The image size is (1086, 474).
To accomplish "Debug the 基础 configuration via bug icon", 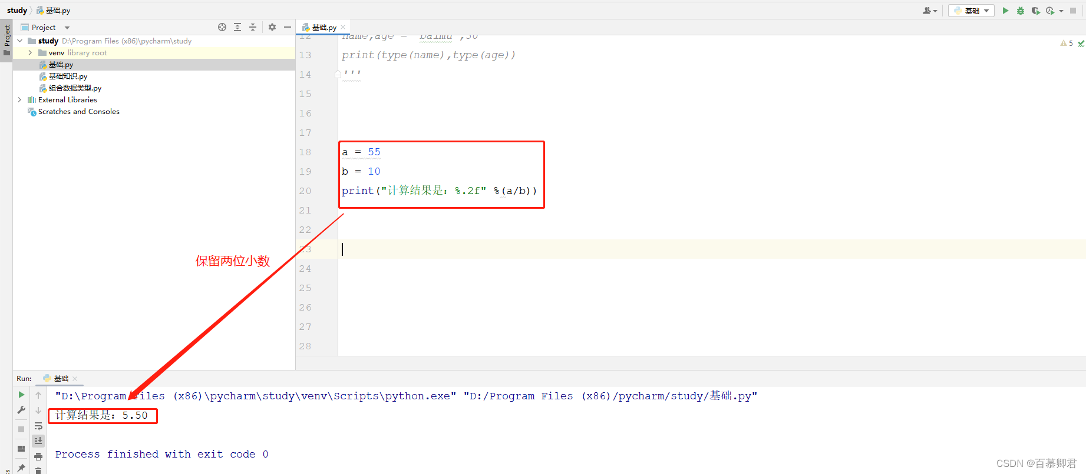I will [1021, 11].
